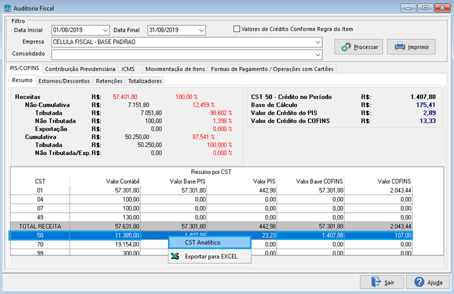Click the Processar button
This screenshot has height=294, width=454.
(358, 47)
